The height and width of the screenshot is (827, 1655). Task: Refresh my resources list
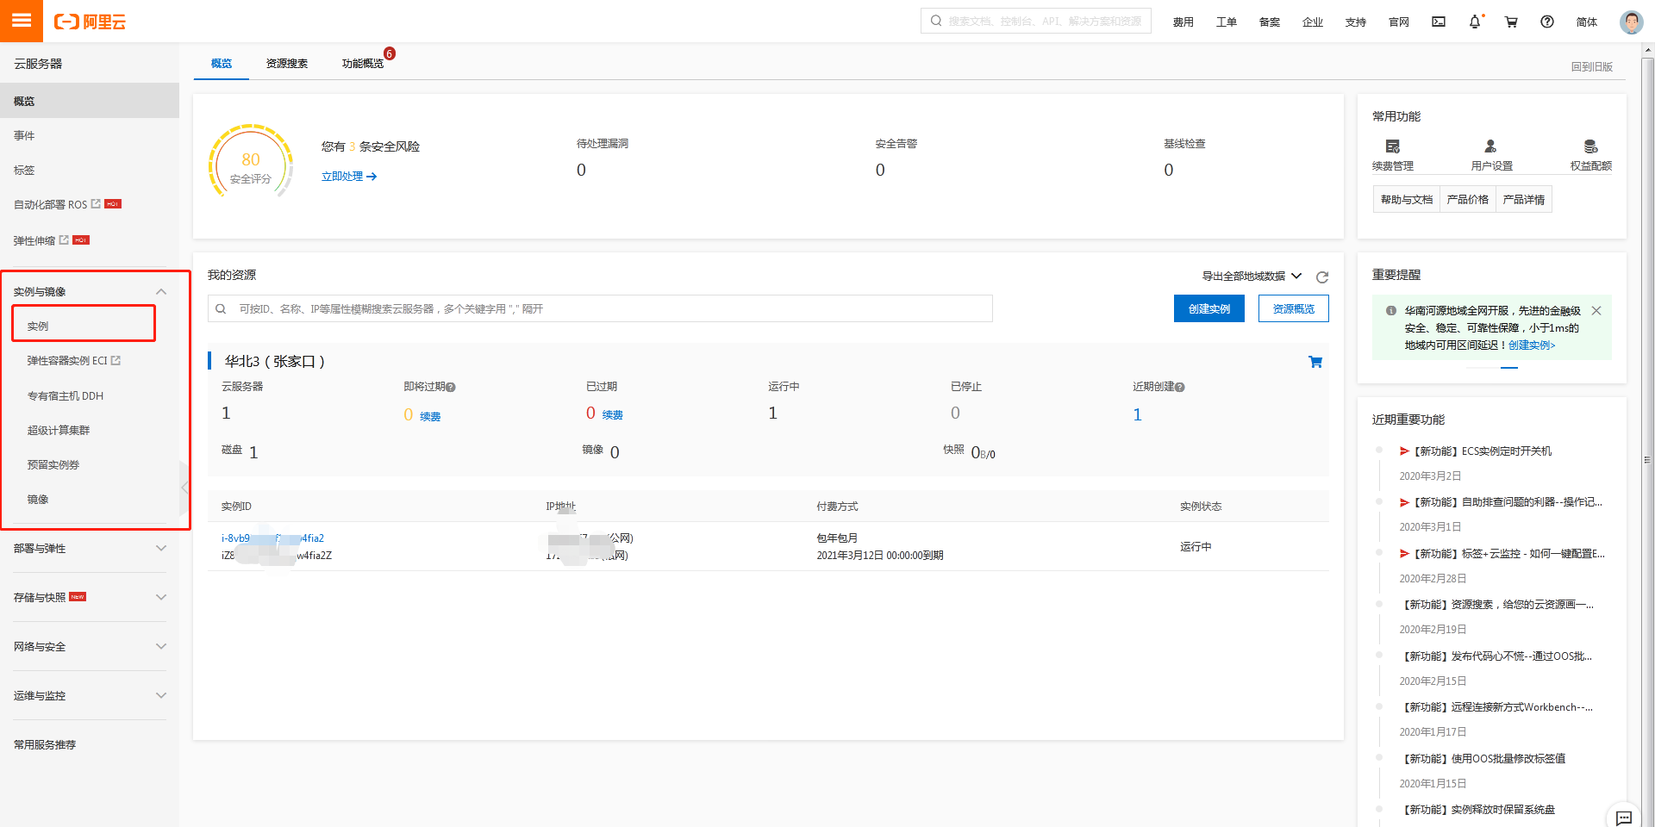pyautogui.click(x=1322, y=277)
